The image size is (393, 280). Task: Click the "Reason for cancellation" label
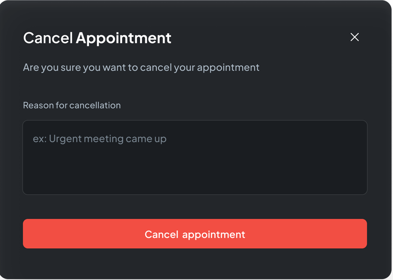pos(72,105)
